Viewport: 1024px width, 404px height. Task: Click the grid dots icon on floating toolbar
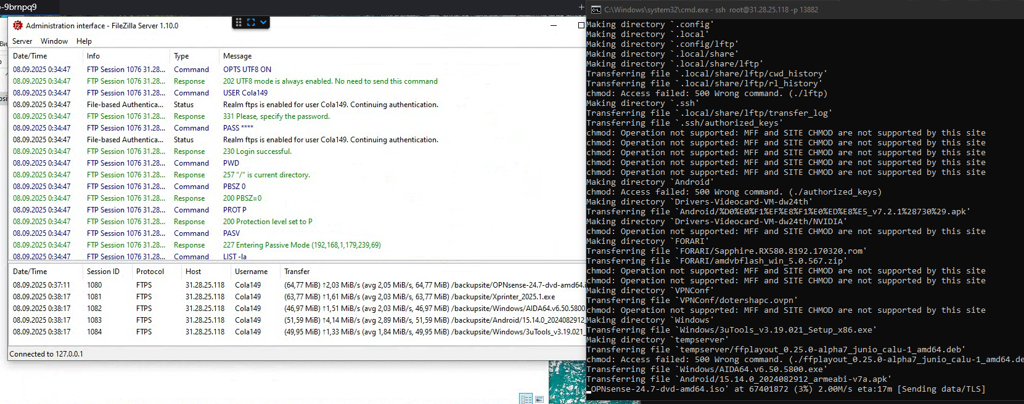pos(239,22)
